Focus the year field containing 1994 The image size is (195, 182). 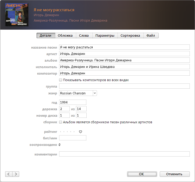coord(73,102)
